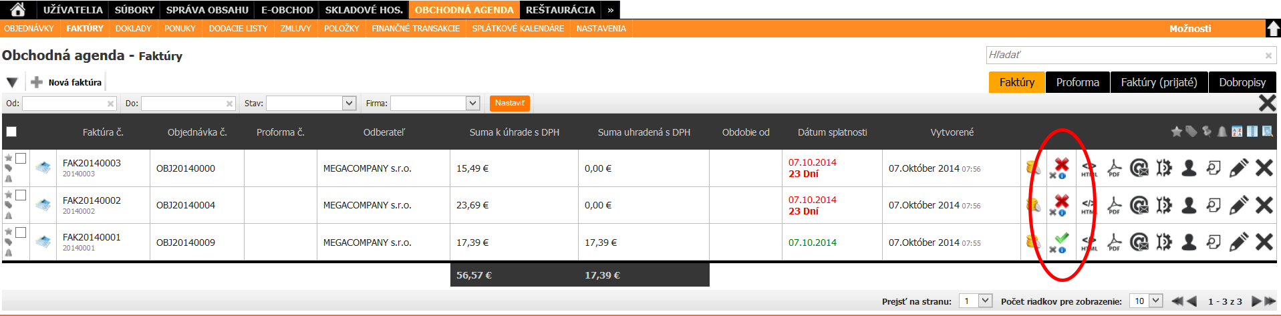The width and height of the screenshot is (1281, 316).
Task: Open the E-OBCHOD top menu
Action: (287, 10)
